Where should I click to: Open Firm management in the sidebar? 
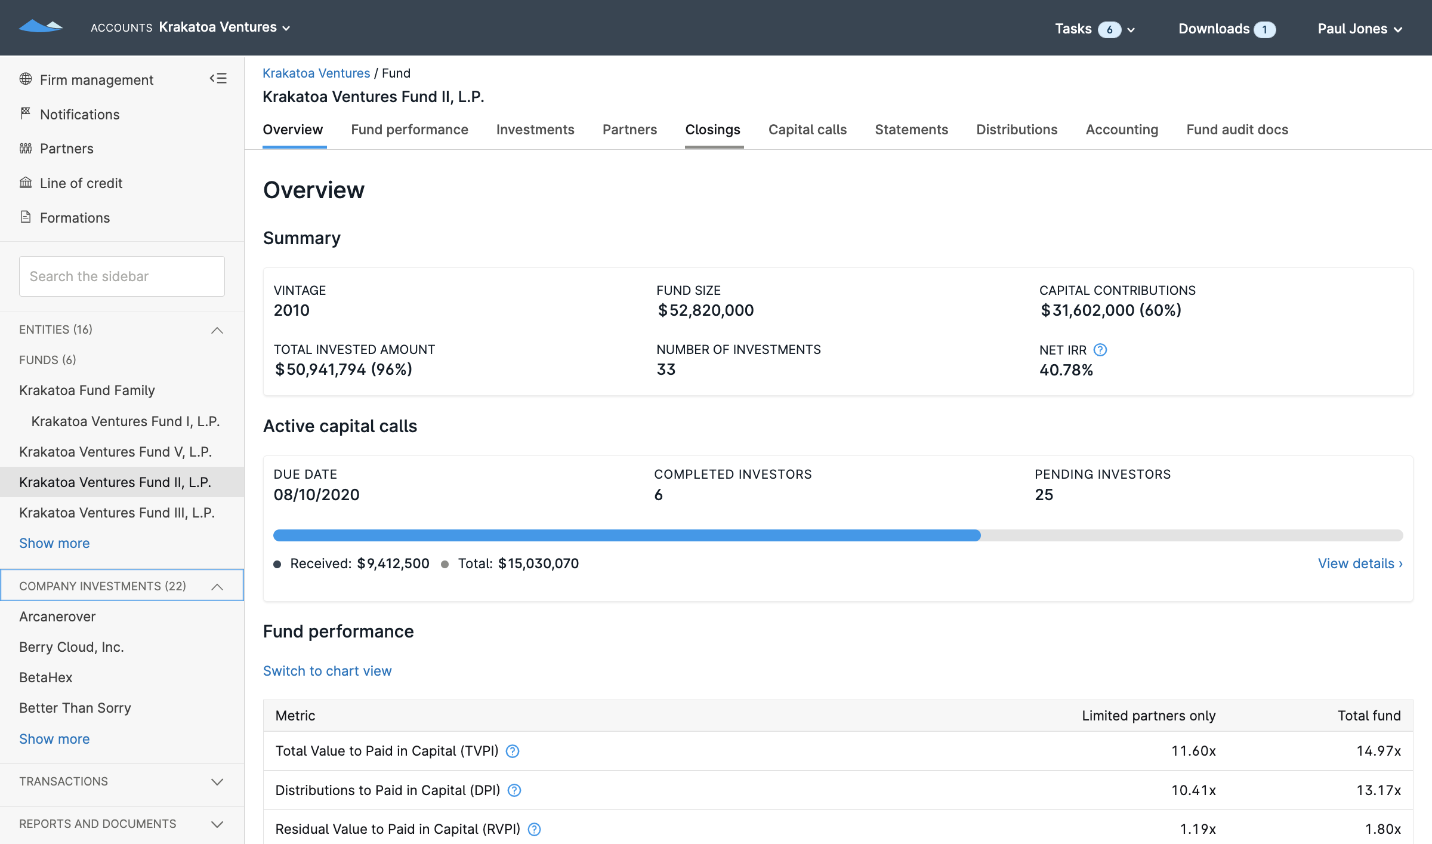[97, 79]
